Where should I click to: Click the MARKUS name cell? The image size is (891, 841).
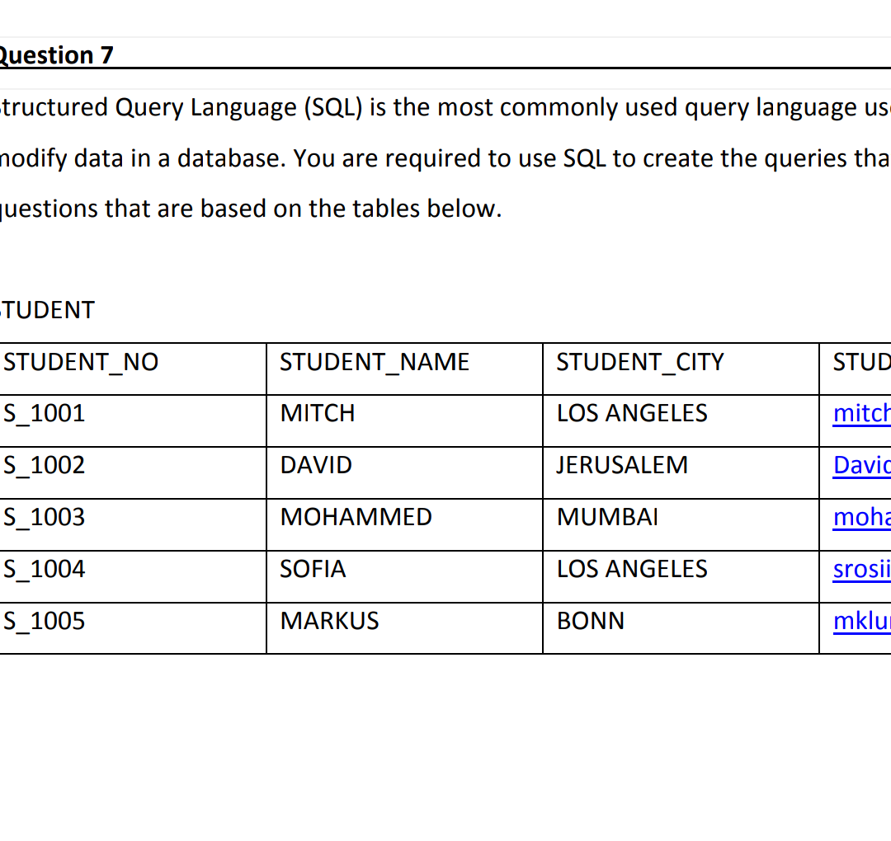[x=329, y=621]
